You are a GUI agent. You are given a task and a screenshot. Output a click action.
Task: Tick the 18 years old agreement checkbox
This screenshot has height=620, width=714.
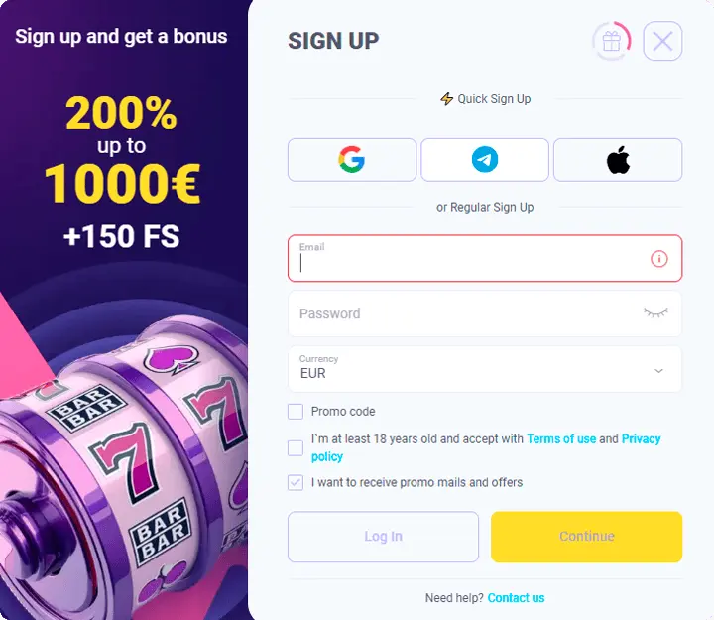click(x=296, y=447)
